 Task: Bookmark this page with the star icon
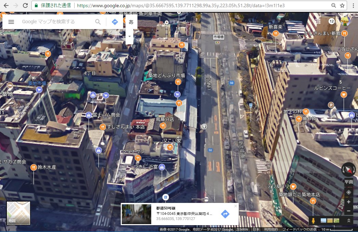pos(342,5)
